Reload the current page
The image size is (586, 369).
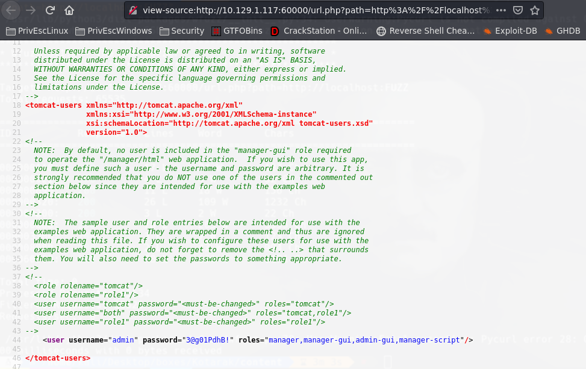click(x=50, y=10)
